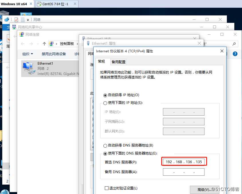This screenshot has width=242, height=194.
Task: Click the disabled 默认网关 field
Action: [184, 131]
